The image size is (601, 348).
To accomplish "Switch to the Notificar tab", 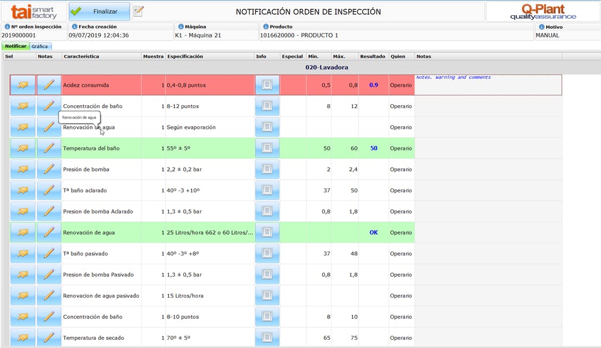I will [x=16, y=46].
